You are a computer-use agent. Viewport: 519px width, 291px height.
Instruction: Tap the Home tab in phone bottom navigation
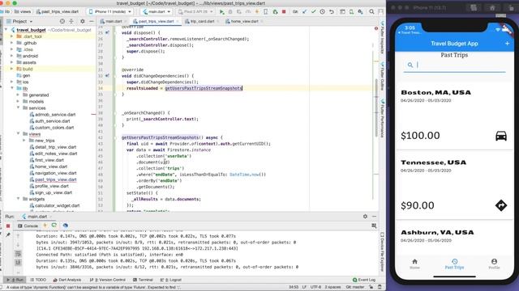[x=414, y=264]
